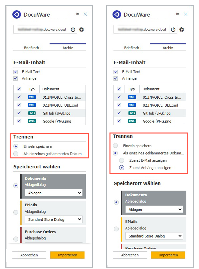
Task: Click the disconnect power icon
Action: point(73,29)
